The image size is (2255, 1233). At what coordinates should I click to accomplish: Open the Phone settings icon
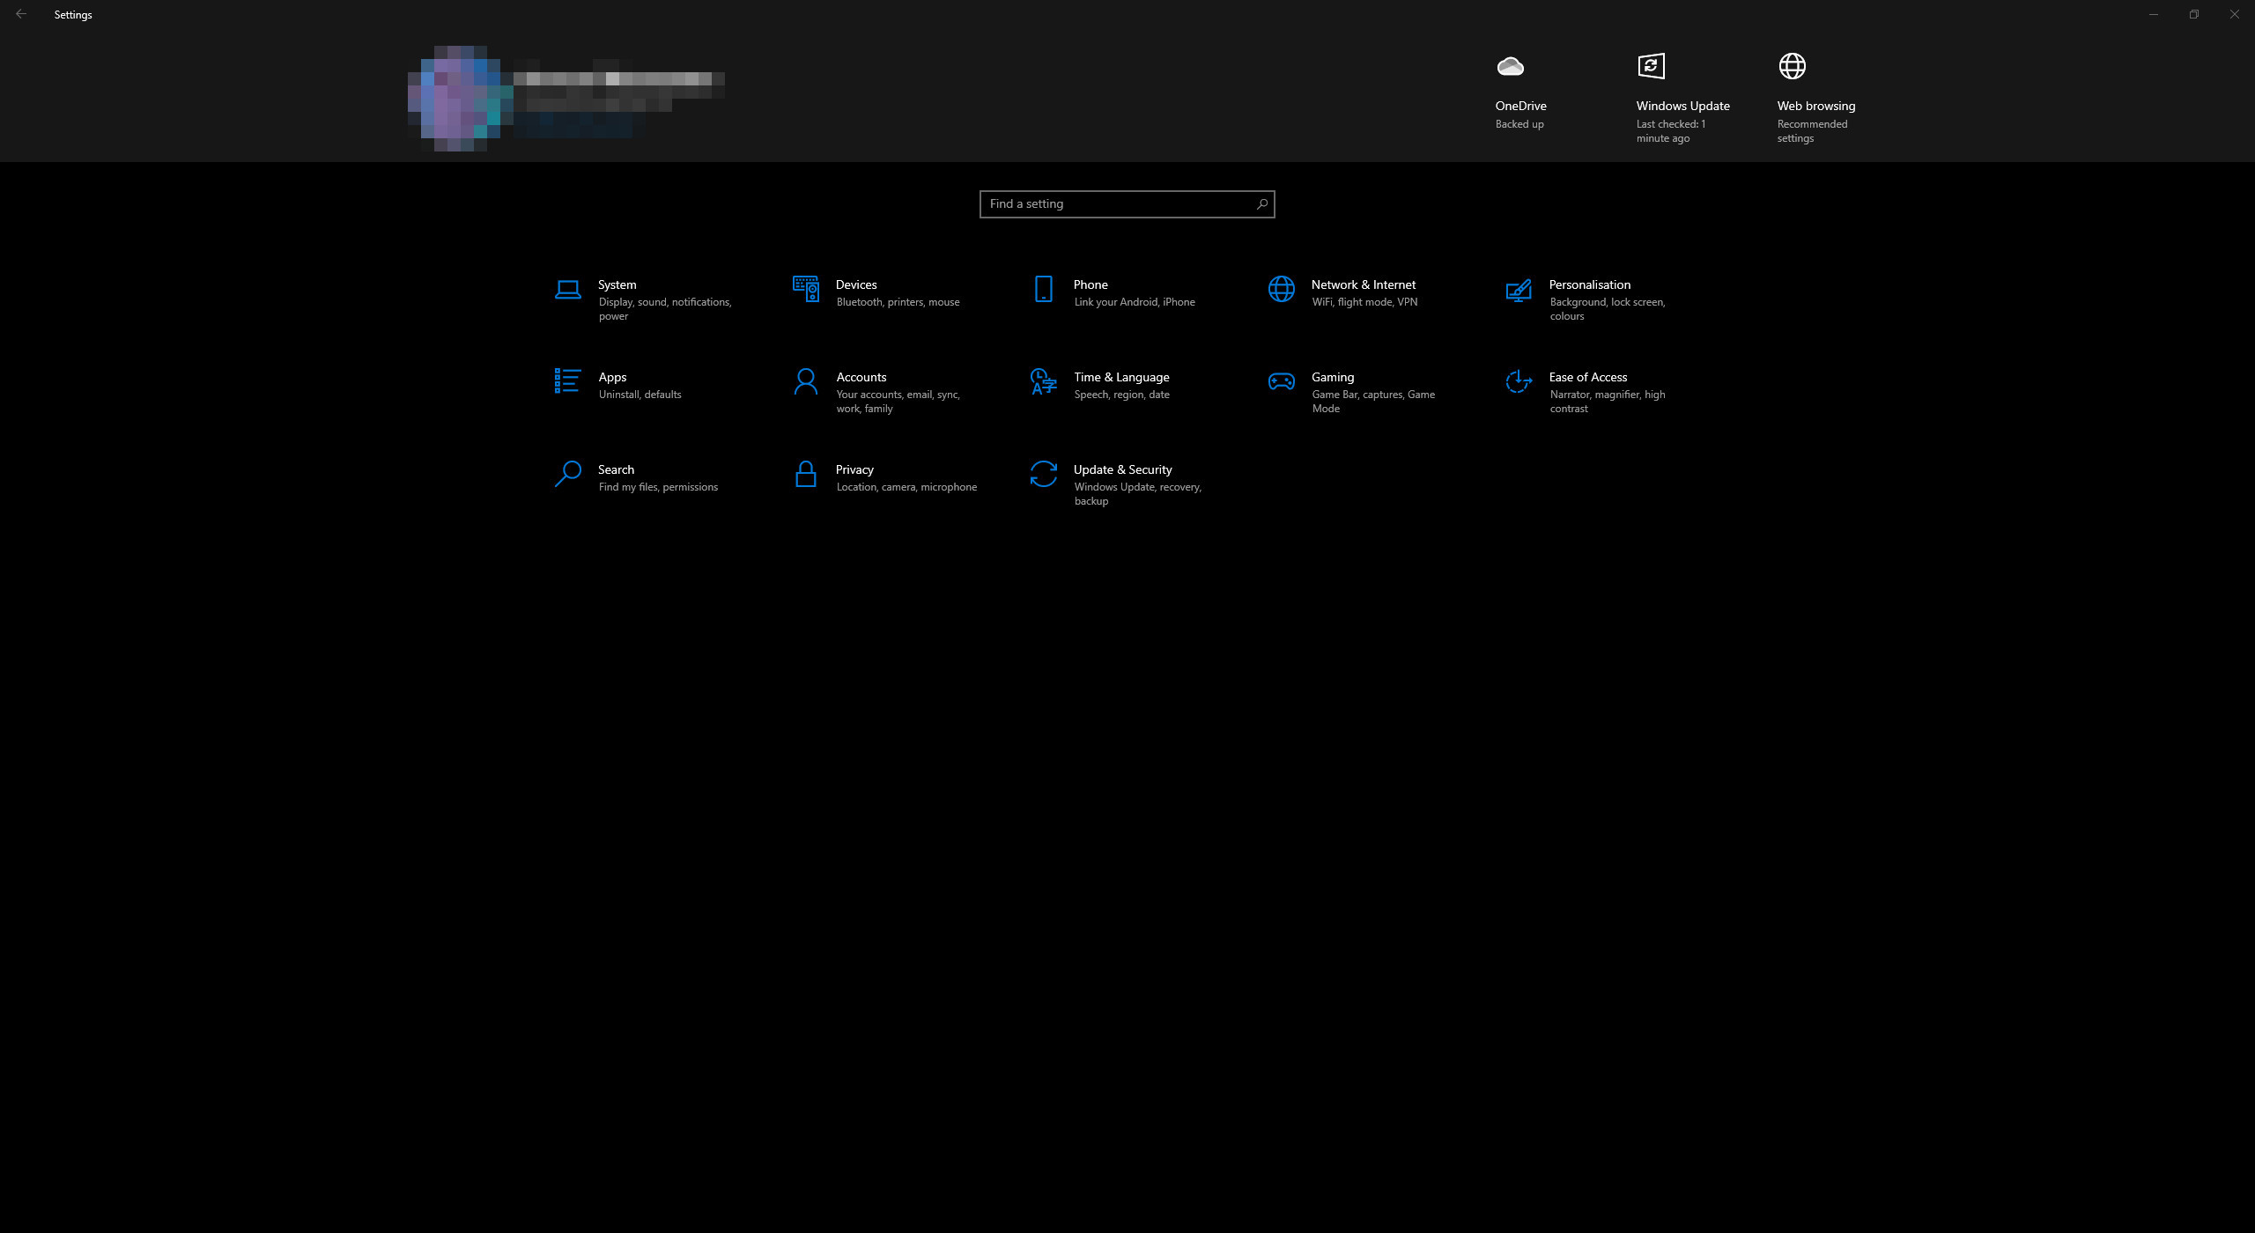coord(1043,289)
